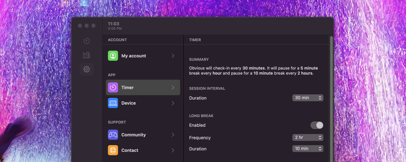Click chevron next to Contact
406x162 pixels.
pyautogui.click(x=173, y=150)
